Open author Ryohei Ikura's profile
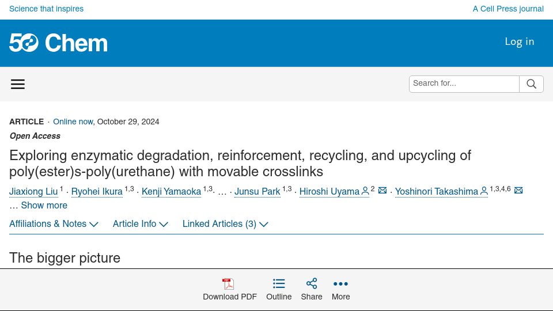This screenshot has width=553, height=311. (x=97, y=191)
